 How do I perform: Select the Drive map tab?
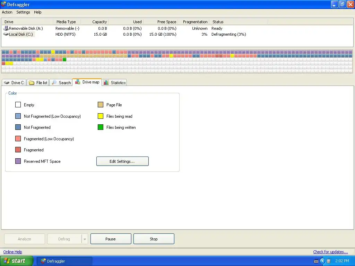coord(87,82)
